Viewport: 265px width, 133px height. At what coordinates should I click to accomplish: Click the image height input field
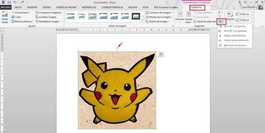(x=244, y=14)
